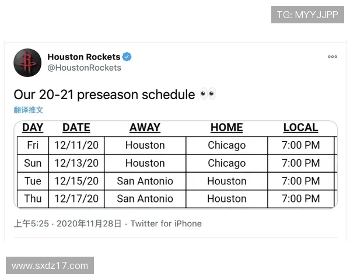350x280 pixels.
Task: Click the www.sxdz17.com watermark label
Action: coord(50,265)
